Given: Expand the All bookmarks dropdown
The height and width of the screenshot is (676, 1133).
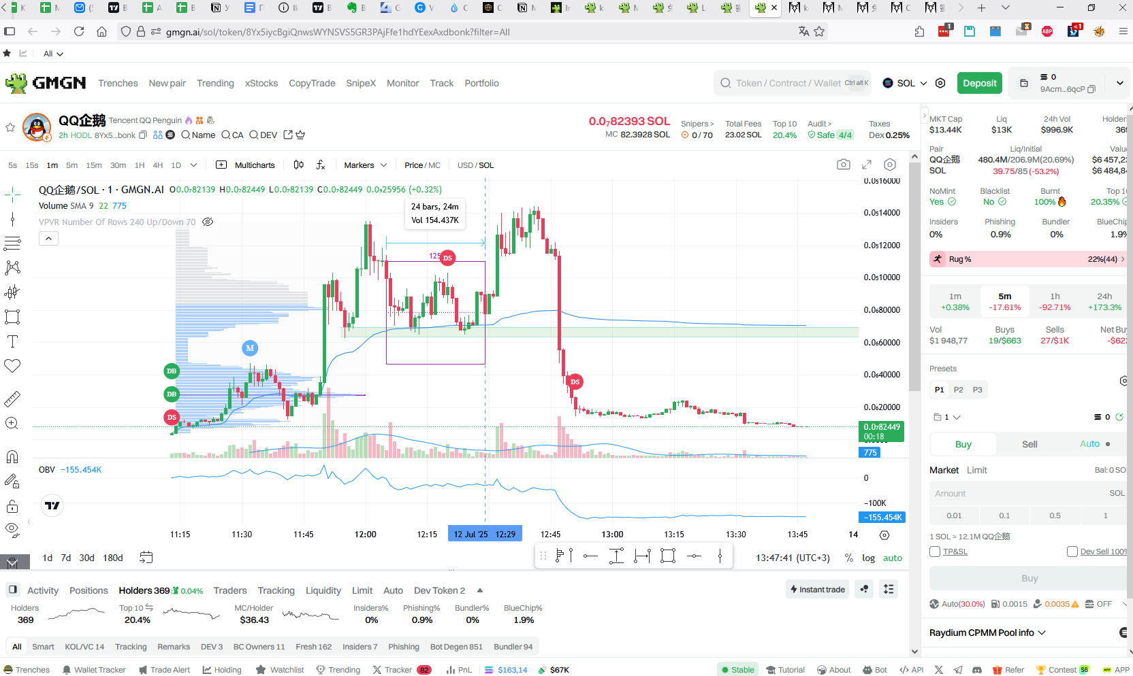Looking at the screenshot, I should coord(53,54).
